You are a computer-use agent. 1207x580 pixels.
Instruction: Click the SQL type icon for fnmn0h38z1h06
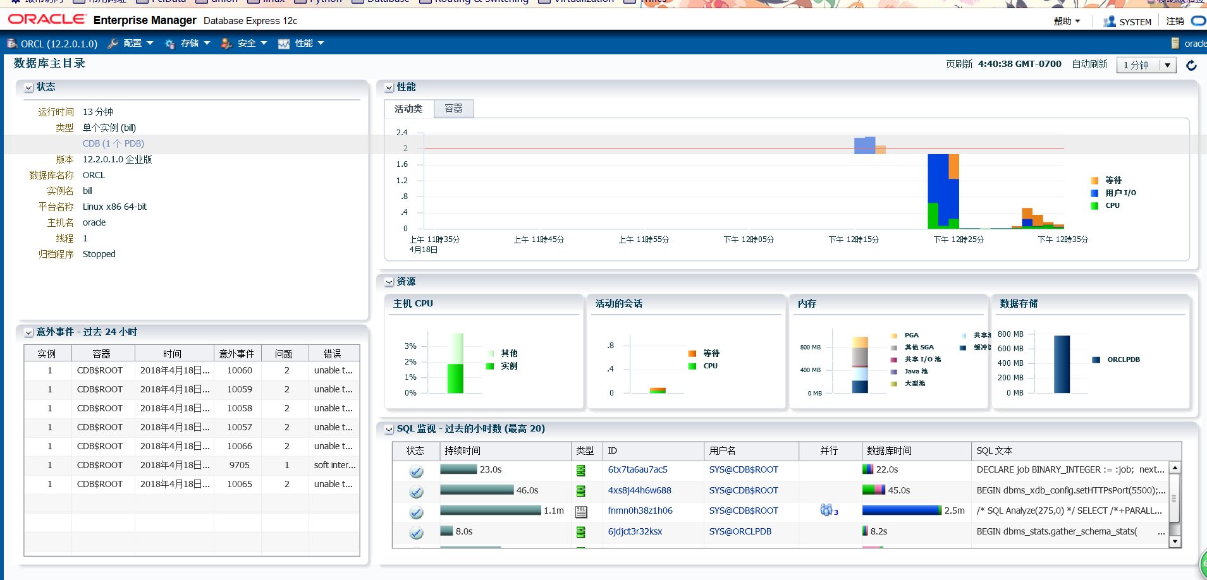point(581,511)
